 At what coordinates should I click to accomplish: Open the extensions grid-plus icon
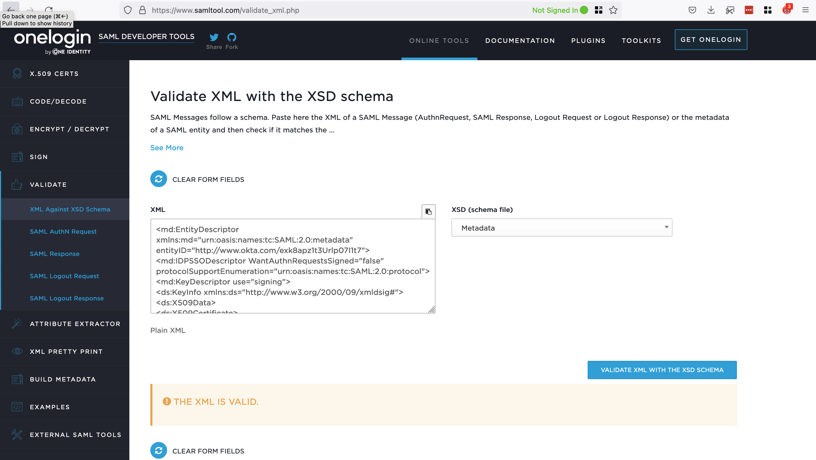(x=768, y=10)
